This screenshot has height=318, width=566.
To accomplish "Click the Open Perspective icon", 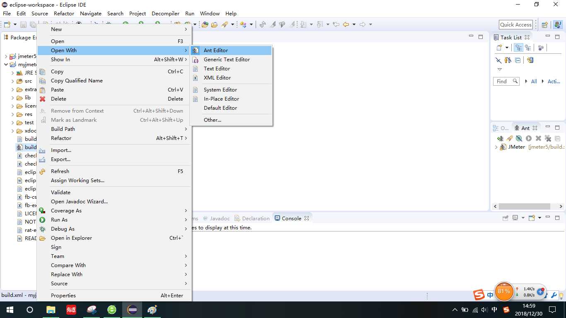I will tap(545, 25).
